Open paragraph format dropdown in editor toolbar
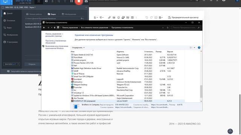Image resolution: width=241 pixels, height=135 pixels. coord(101,18)
